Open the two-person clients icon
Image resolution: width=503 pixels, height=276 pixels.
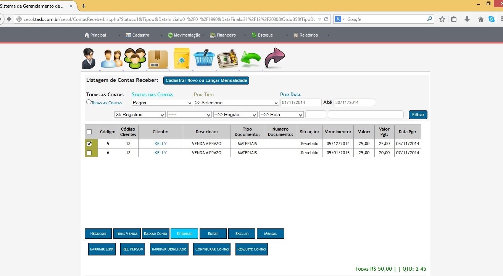(x=111, y=59)
